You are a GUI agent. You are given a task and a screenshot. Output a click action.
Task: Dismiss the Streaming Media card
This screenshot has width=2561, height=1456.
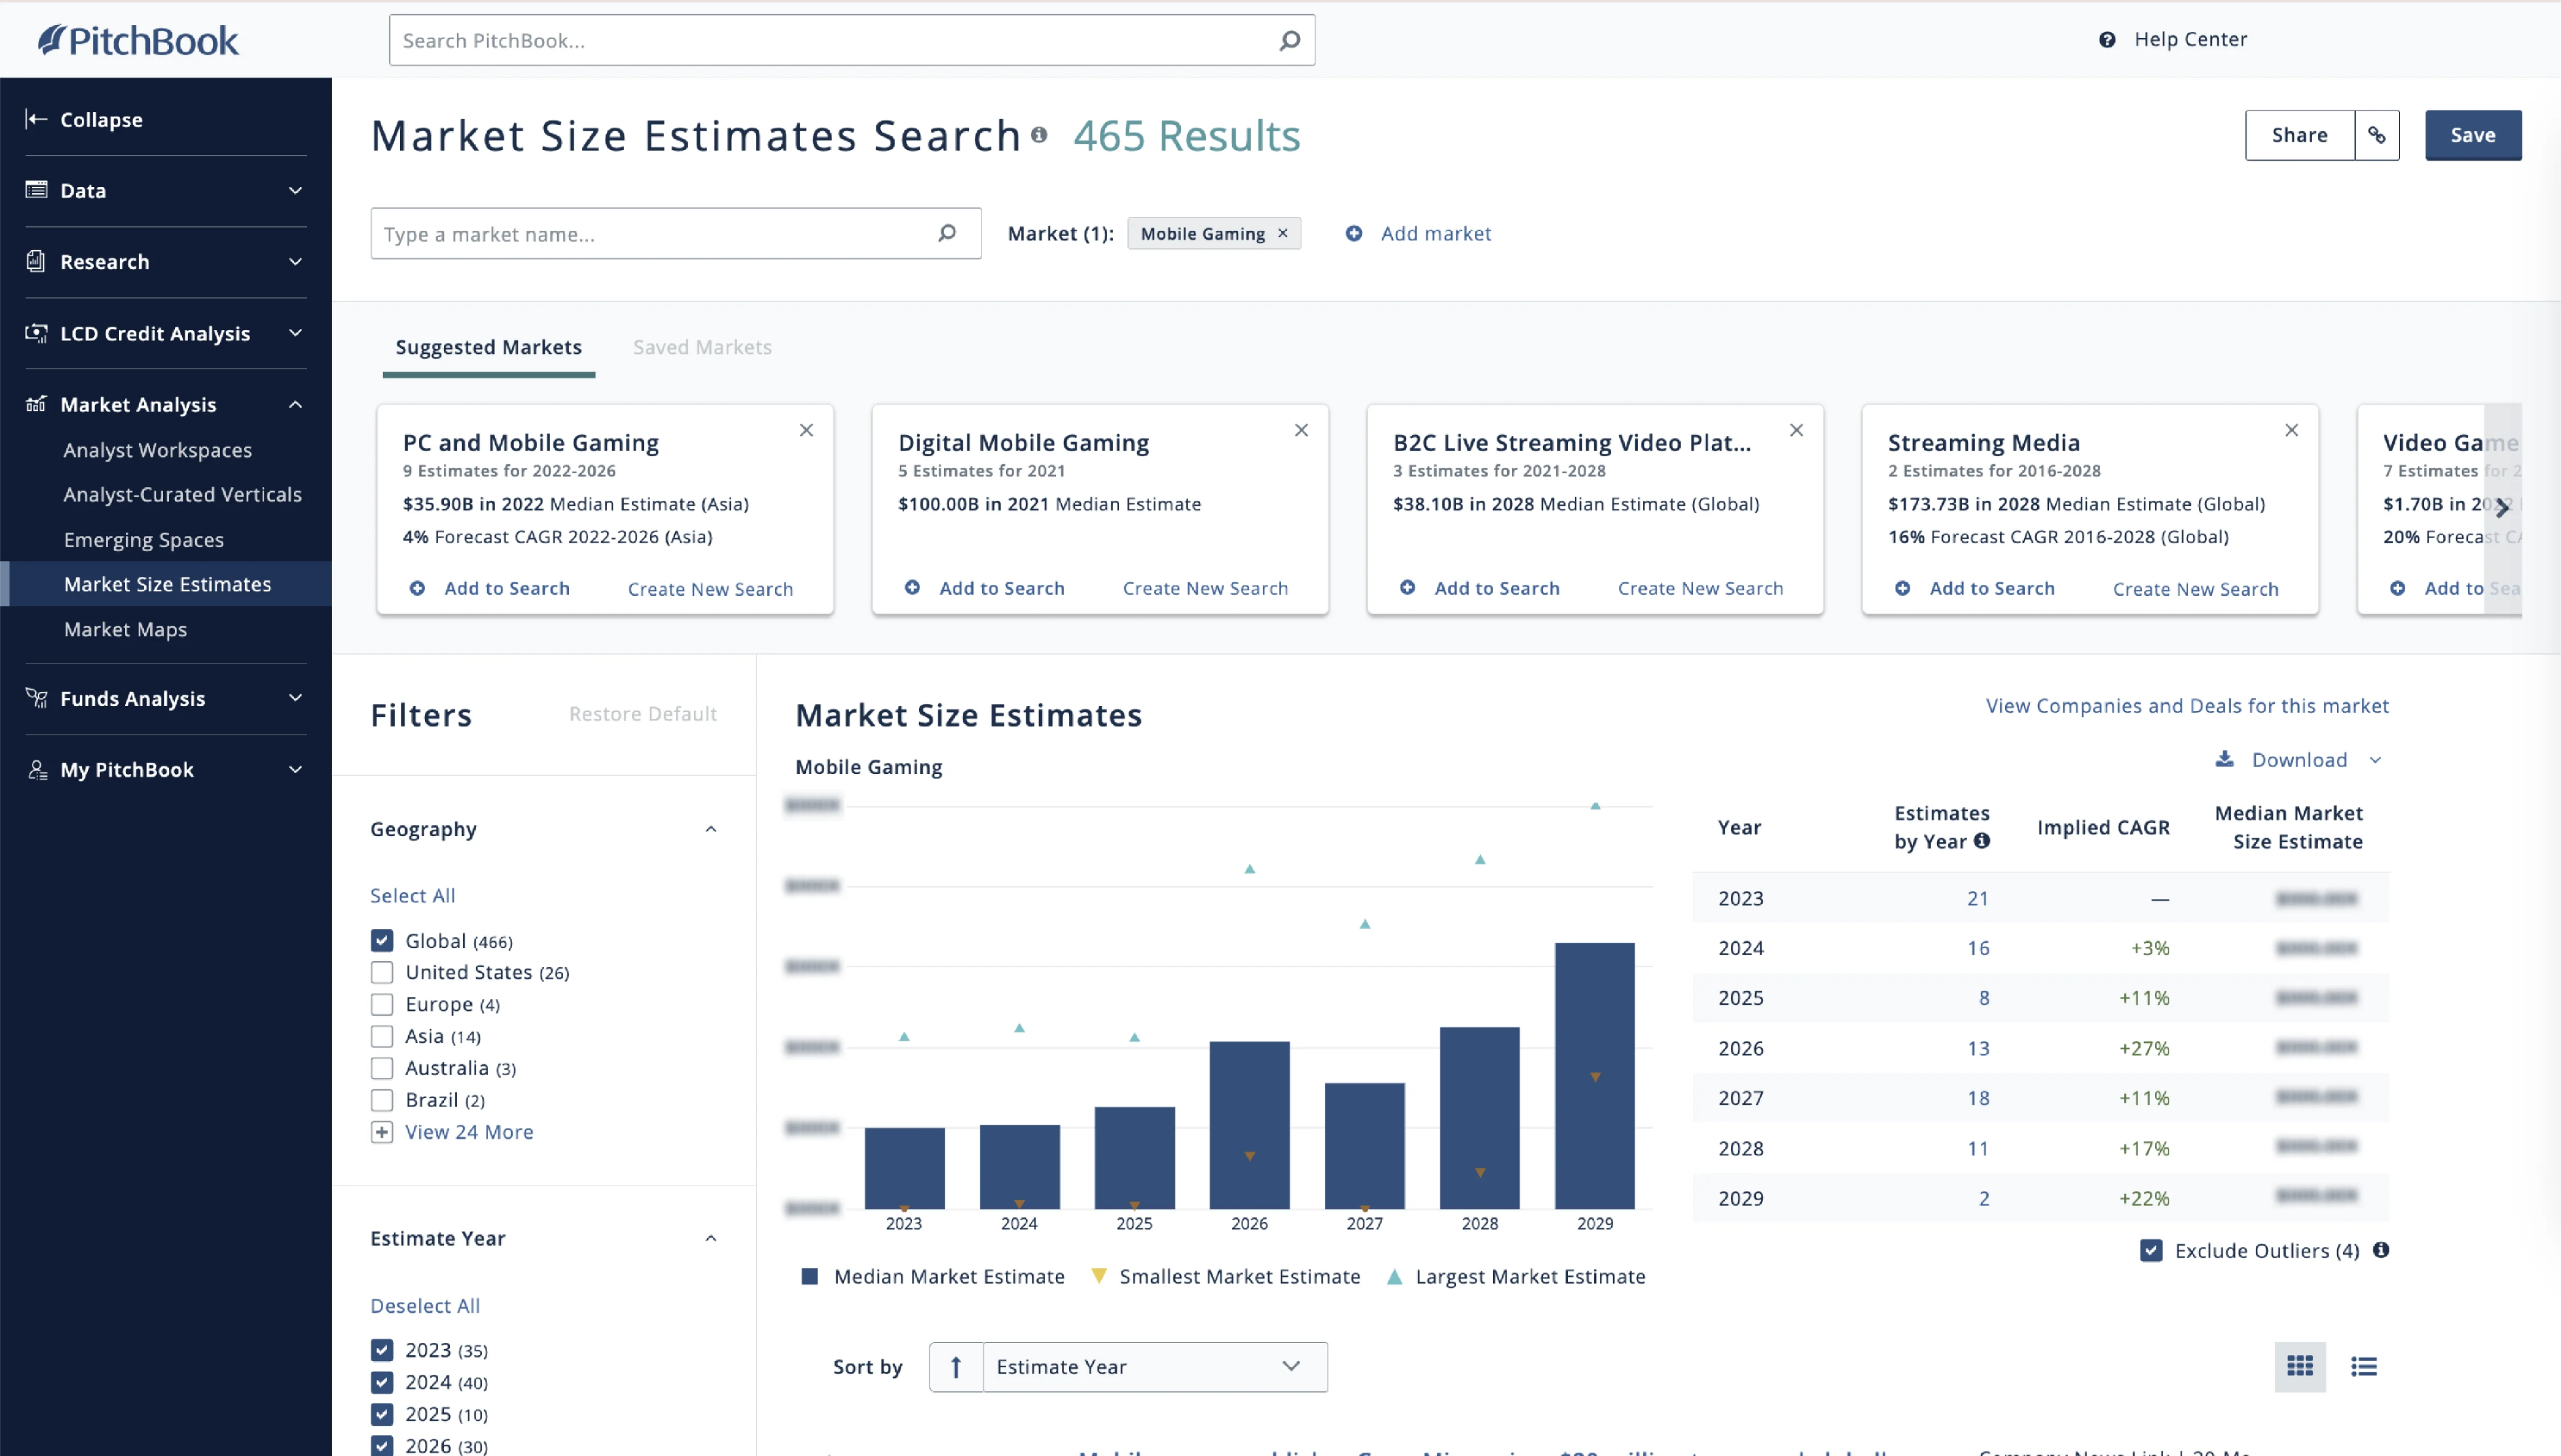coord(2291,430)
